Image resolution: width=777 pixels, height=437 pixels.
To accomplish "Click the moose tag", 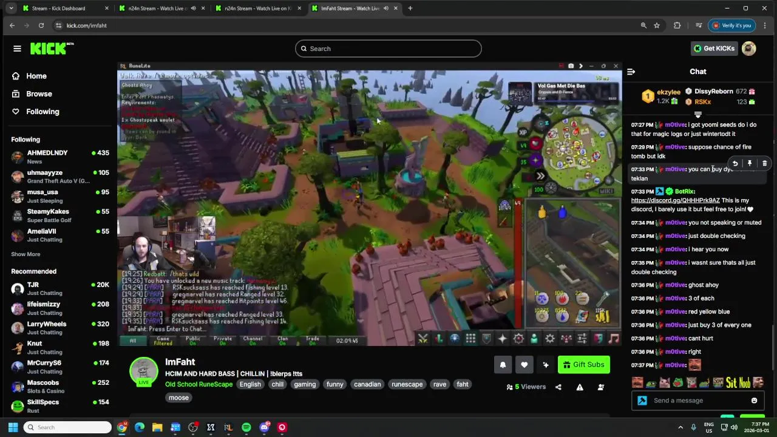I will coord(178,398).
